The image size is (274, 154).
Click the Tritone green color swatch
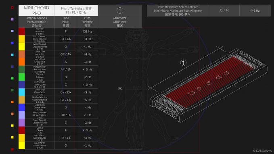coord(22,77)
